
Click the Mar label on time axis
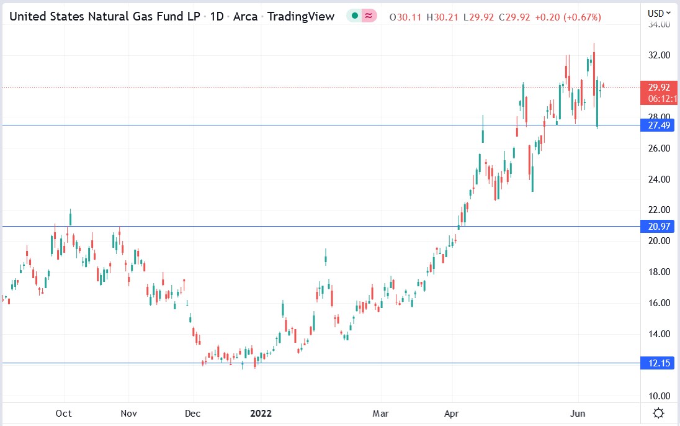(x=380, y=414)
